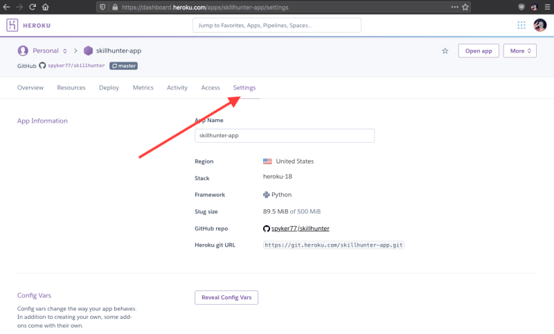Favorite the app with the star icon
The image size is (554, 334).
(x=445, y=51)
